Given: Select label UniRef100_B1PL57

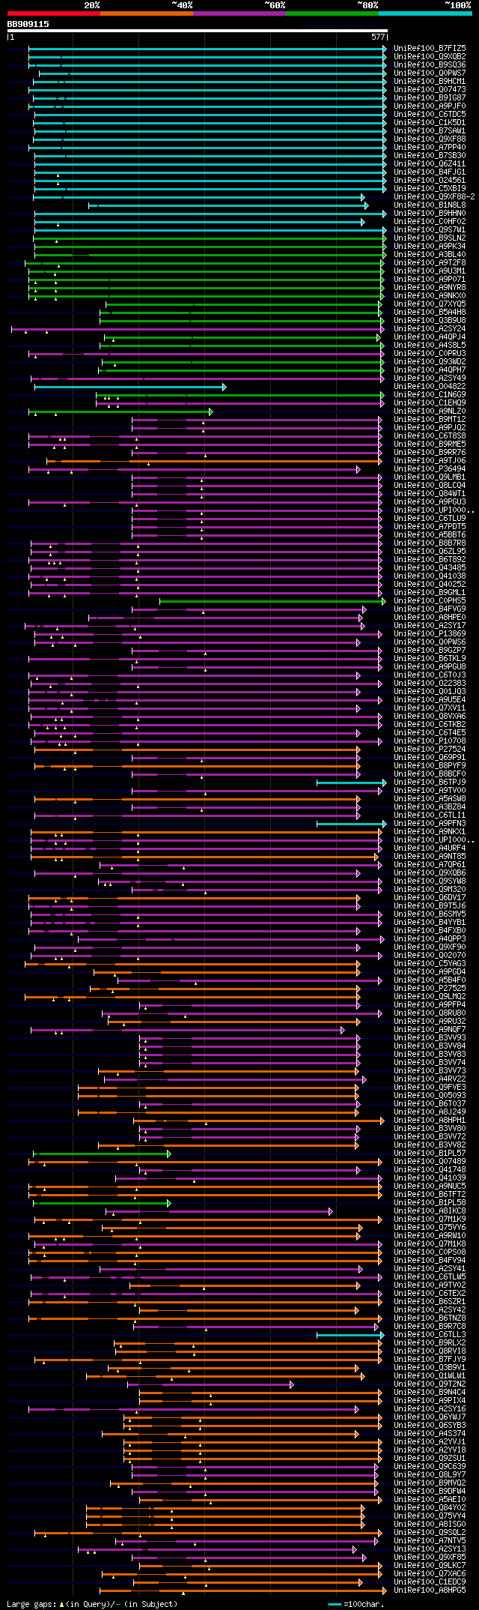Looking at the screenshot, I should click(430, 1153).
